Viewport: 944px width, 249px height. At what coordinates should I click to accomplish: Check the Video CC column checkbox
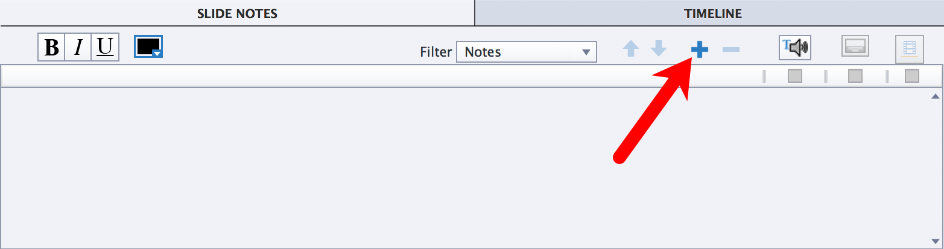(912, 77)
